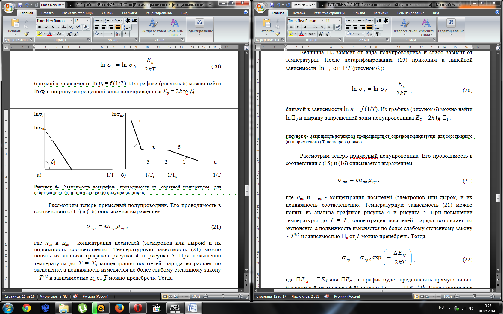Click the language 'Русский (Россия)' in left status bar
This screenshot has height=314, width=503.
pyautogui.click(x=96, y=296)
